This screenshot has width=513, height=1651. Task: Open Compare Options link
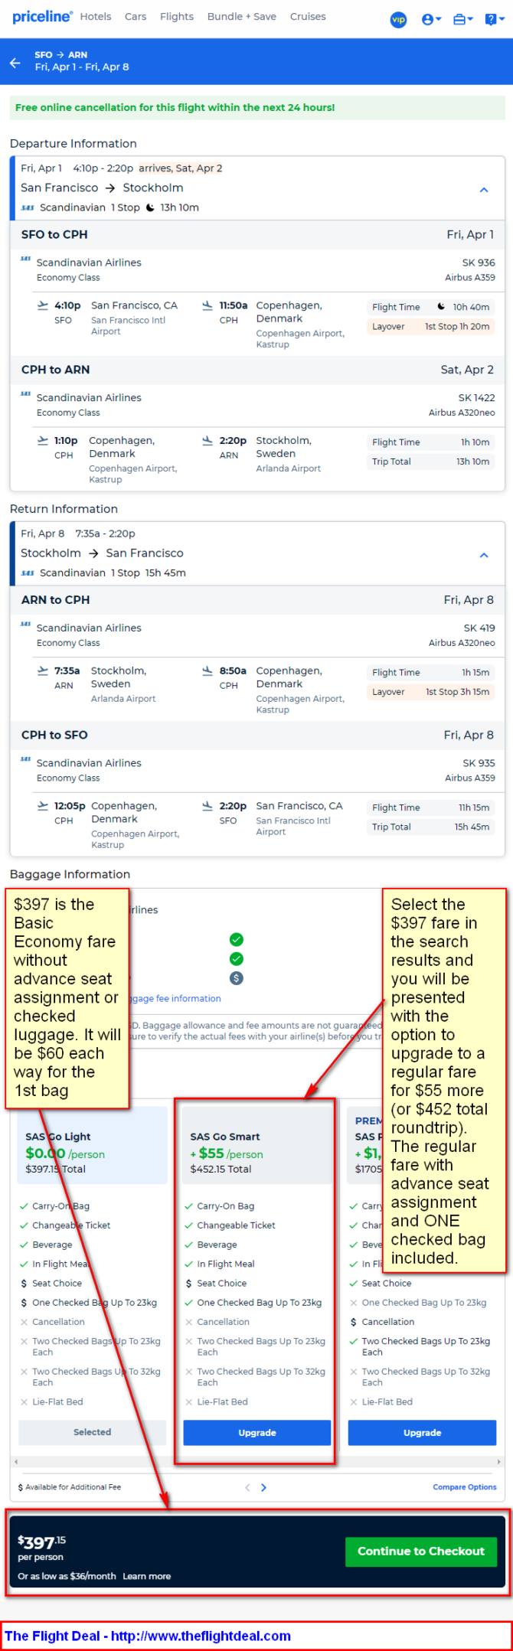pyautogui.click(x=465, y=1486)
